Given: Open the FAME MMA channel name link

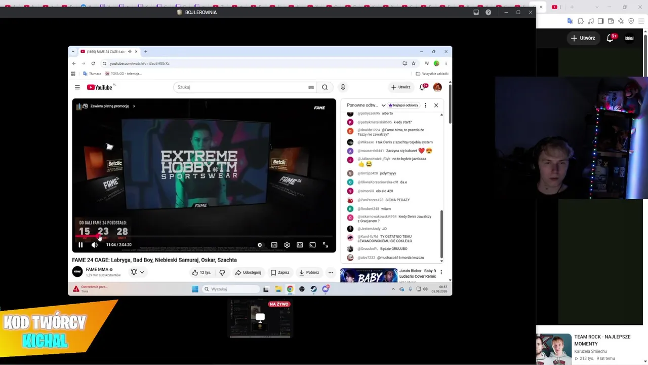Looking at the screenshot, I should 97,270.
